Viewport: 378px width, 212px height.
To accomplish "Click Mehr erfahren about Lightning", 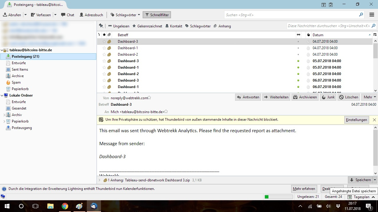I will coord(304,189).
